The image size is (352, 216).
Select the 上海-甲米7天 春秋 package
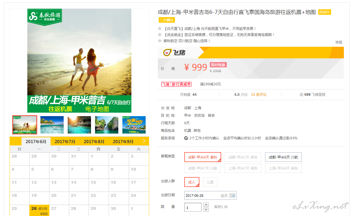[x=243, y=168]
